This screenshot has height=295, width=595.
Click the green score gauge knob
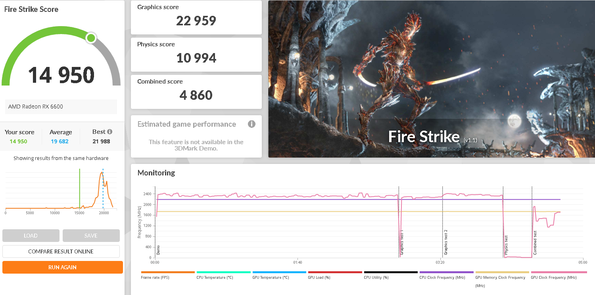pyautogui.click(x=91, y=38)
